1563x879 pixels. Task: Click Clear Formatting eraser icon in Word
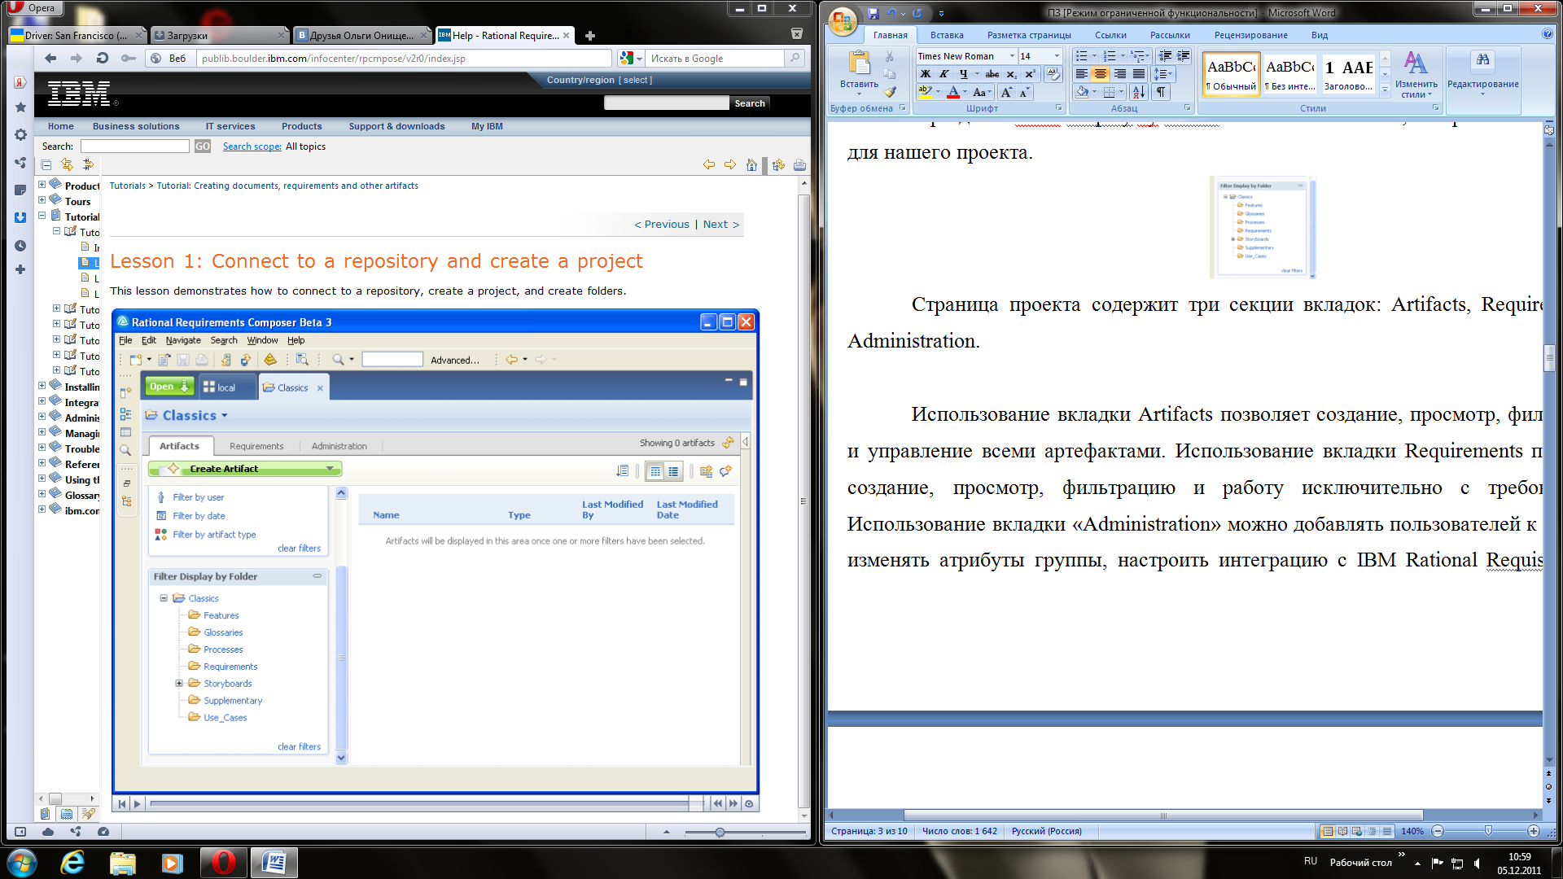click(1053, 73)
